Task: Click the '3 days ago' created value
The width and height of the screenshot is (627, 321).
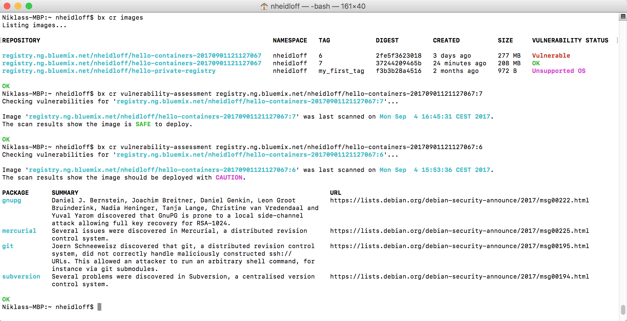Action: click(452, 56)
